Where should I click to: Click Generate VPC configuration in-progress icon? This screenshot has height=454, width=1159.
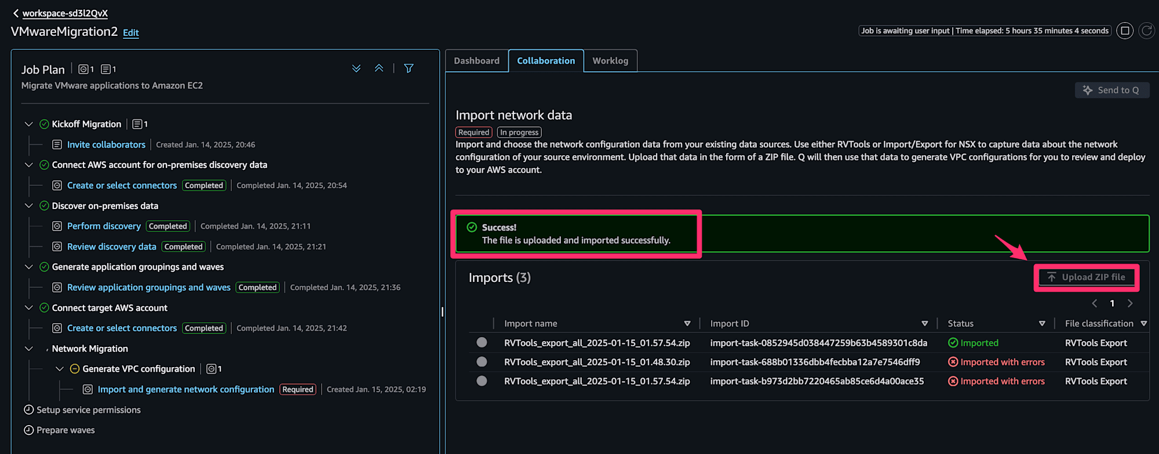coord(75,369)
